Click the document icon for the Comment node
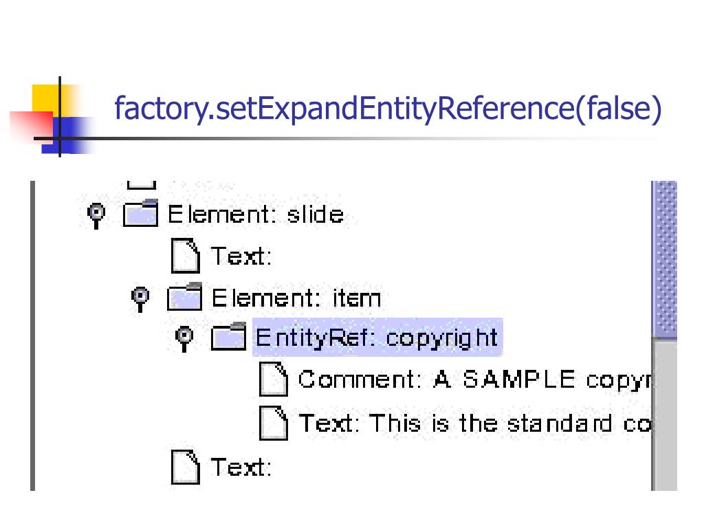The height and width of the screenshot is (528, 704). [x=274, y=379]
